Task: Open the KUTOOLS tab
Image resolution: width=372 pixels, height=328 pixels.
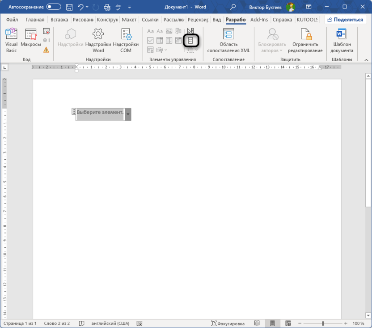Action: 307,19
